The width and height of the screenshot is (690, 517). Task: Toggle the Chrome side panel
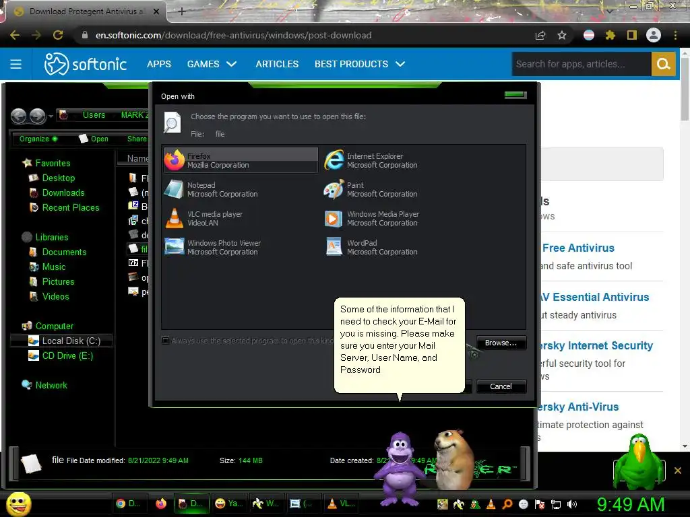631,35
